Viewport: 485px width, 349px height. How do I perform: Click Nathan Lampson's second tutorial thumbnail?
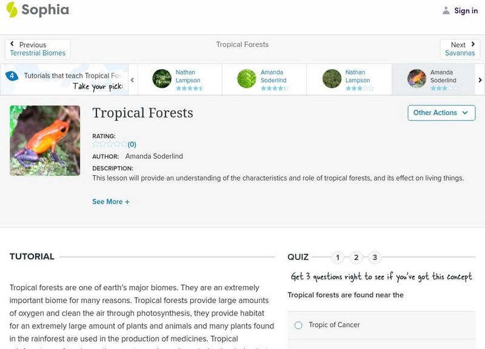pyautogui.click(x=331, y=79)
